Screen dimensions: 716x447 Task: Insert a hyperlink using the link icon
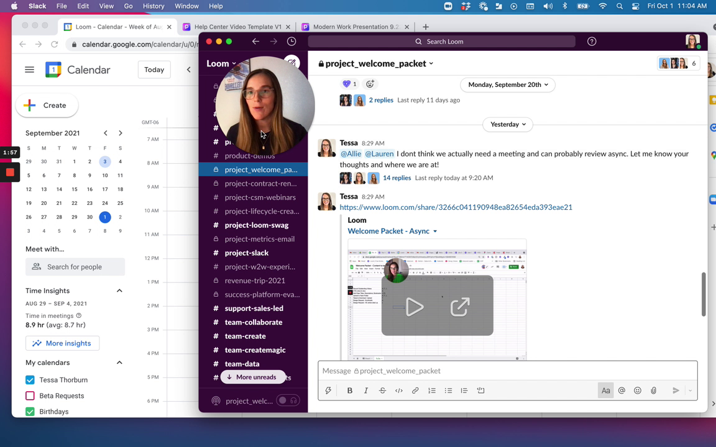point(415,390)
